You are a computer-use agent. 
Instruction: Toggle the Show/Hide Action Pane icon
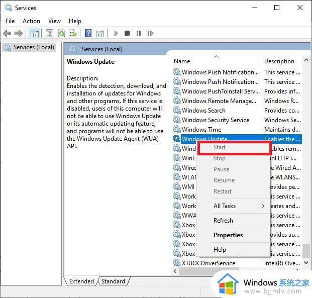pyautogui.click(x=100, y=33)
